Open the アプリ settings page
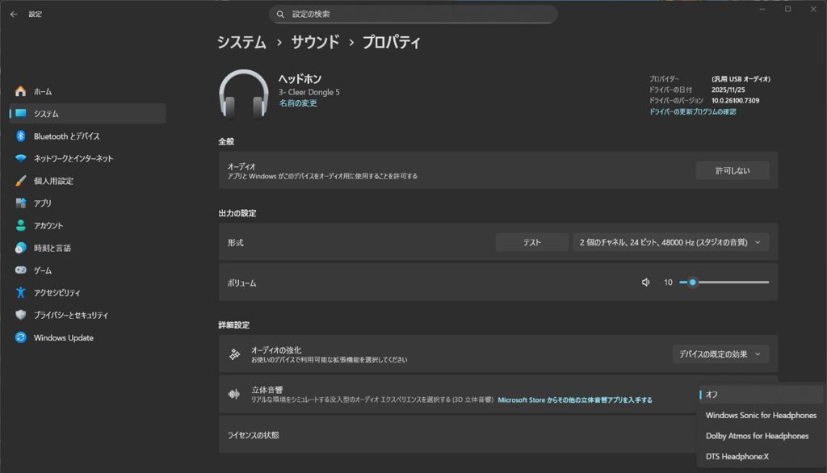The image size is (827, 473). [42, 203]
